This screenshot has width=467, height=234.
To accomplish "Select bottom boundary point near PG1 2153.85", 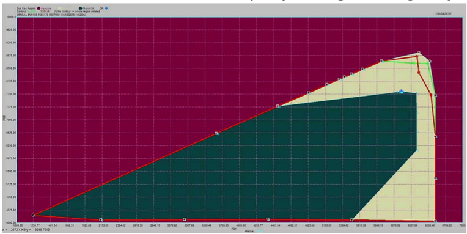I will (x=101, y=220).
